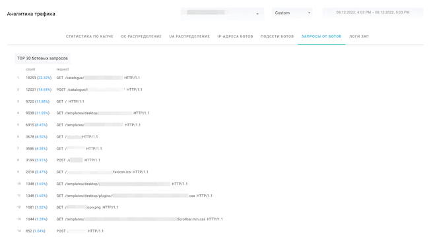Click the GET /templates/desktop/ request in row 10
429x239 pixels.
coord(122,184)
